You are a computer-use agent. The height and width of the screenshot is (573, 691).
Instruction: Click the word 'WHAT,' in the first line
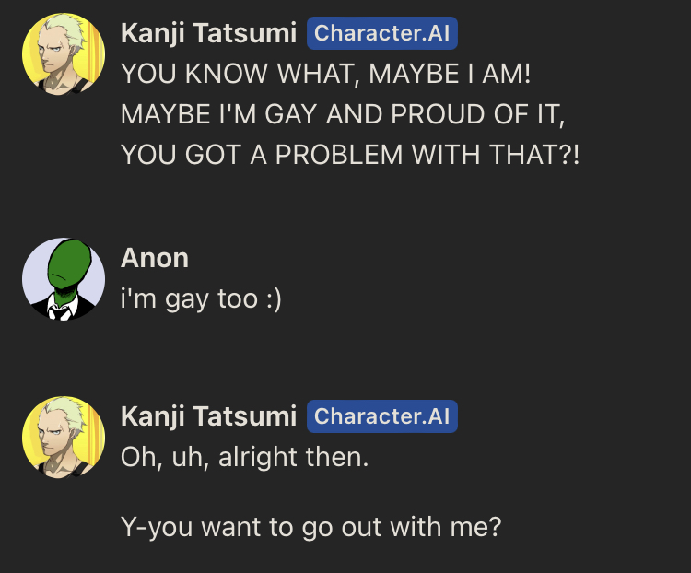coord(318,74)
